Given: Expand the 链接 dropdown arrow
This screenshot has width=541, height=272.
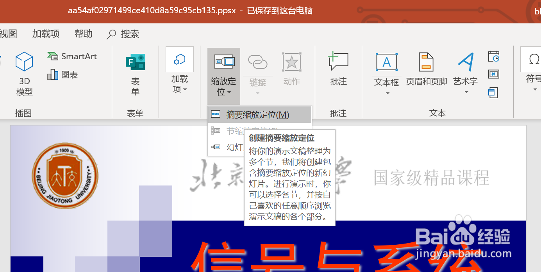Looking at the screenshot, I should coord(258,94).
